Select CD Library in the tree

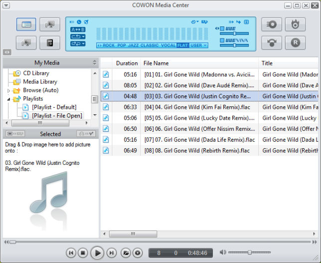tap(36, 73)
